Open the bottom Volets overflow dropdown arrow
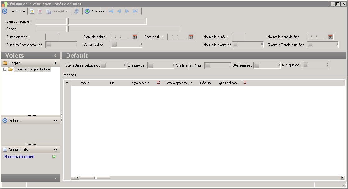348x189 pixels. pyautogui.click(x=56, y=178)
